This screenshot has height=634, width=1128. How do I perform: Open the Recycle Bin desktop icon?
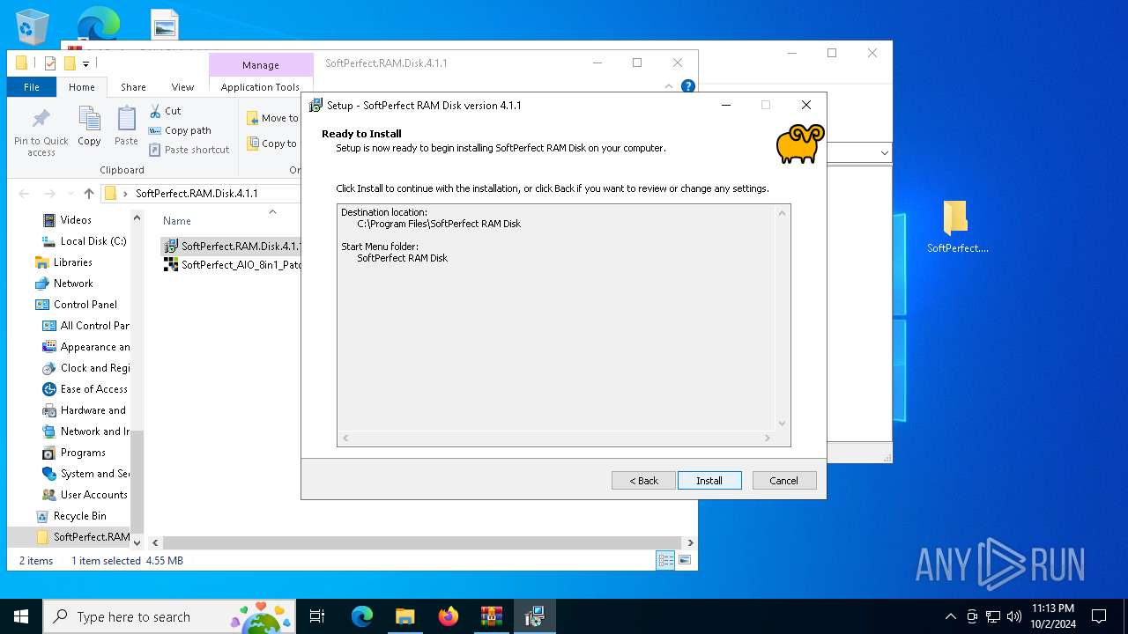33,26
